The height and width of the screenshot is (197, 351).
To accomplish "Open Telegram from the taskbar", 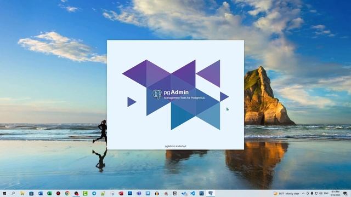I will click(x=94, y=193).
